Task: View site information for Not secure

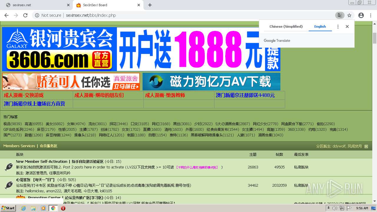Action: point(48,15)
